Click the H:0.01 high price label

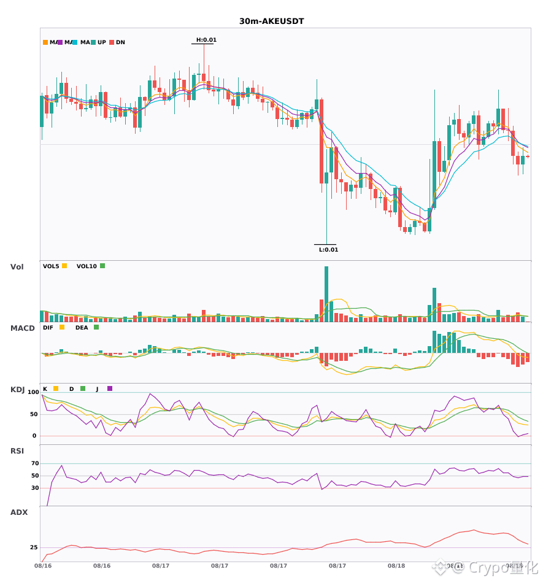click(206, 40)
